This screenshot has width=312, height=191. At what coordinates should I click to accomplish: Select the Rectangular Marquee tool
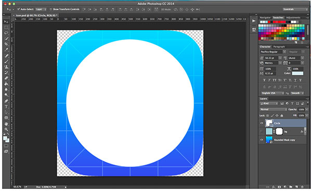6,28
